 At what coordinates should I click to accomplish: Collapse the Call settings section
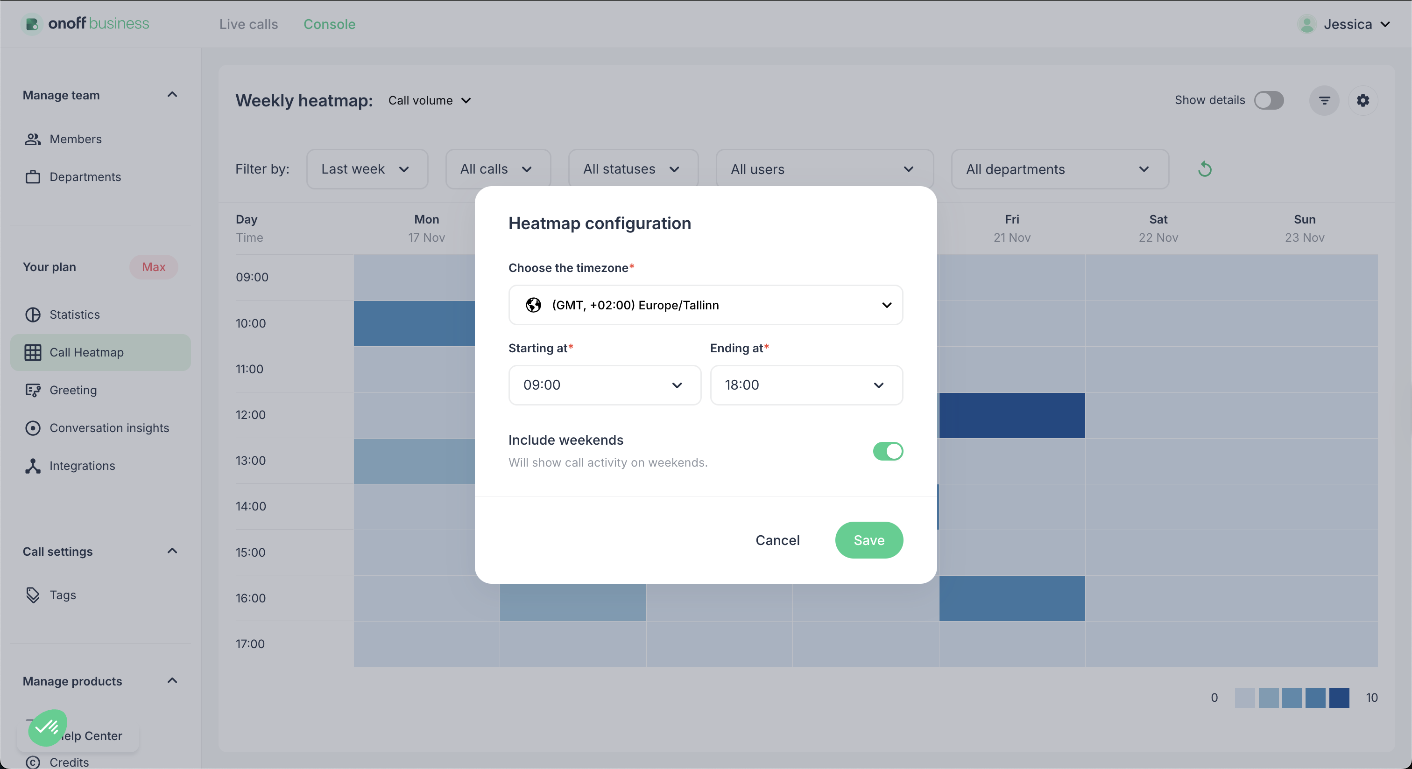pos(172,551)
